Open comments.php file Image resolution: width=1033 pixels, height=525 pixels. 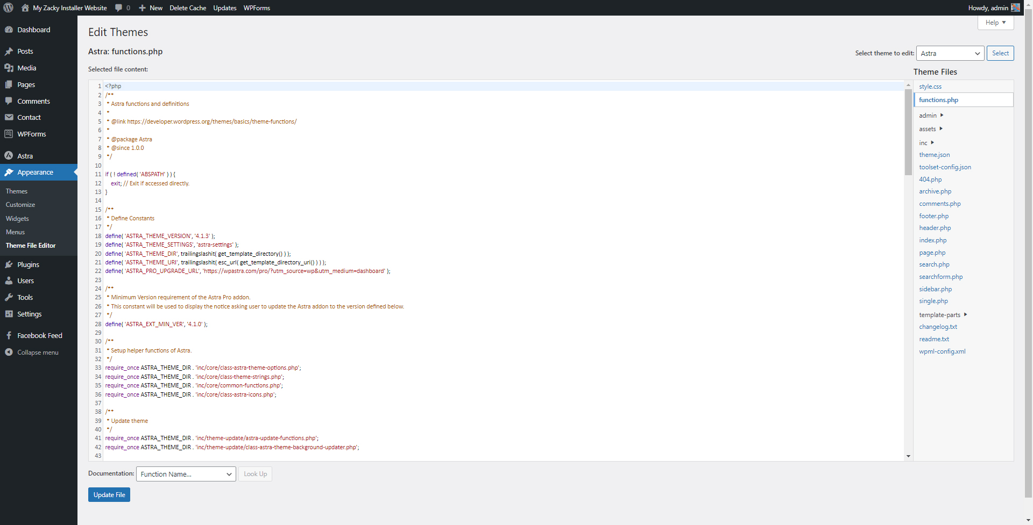[940, 204]
